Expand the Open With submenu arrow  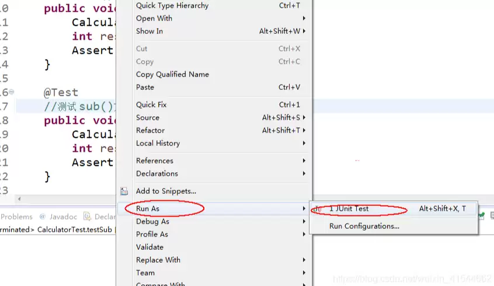coord(304,18)
